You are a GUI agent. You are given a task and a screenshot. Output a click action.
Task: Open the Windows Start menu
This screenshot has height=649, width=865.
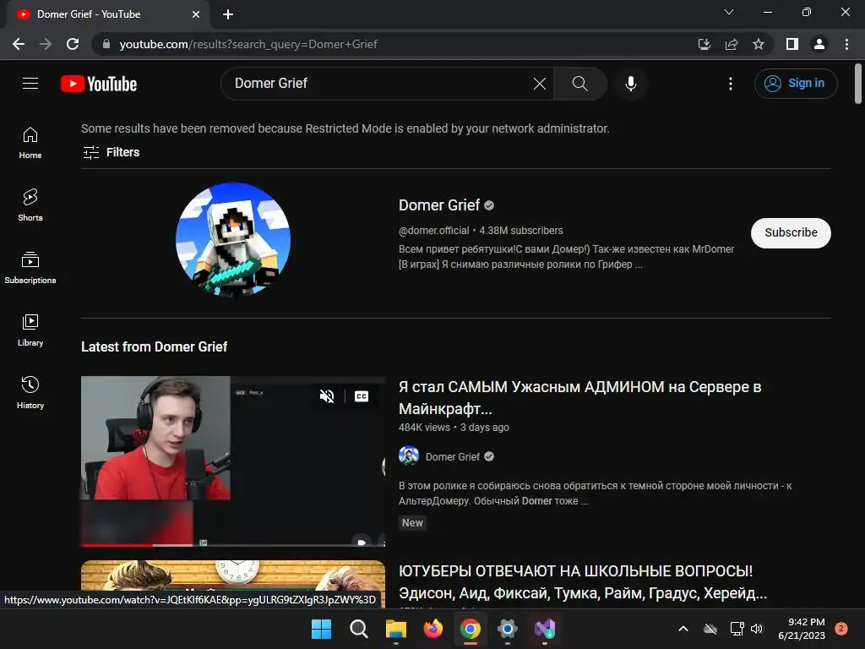[321, 629]
